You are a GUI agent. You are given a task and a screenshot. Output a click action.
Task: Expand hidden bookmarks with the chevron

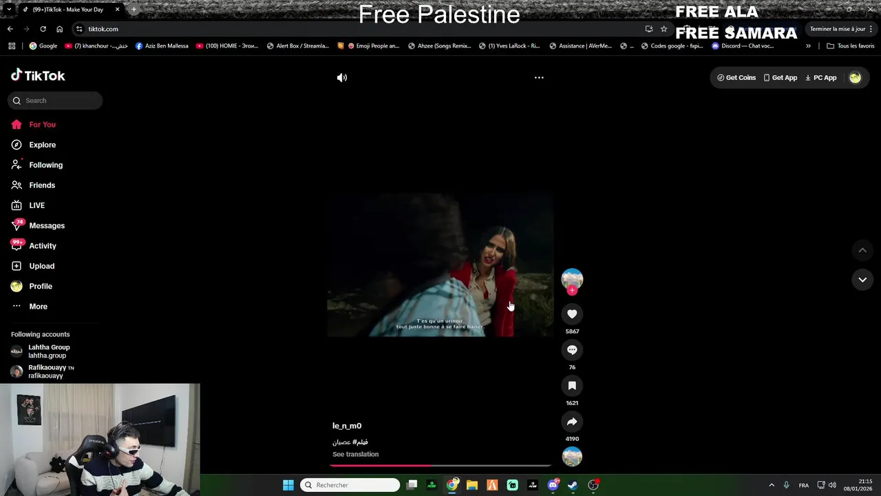808,46
